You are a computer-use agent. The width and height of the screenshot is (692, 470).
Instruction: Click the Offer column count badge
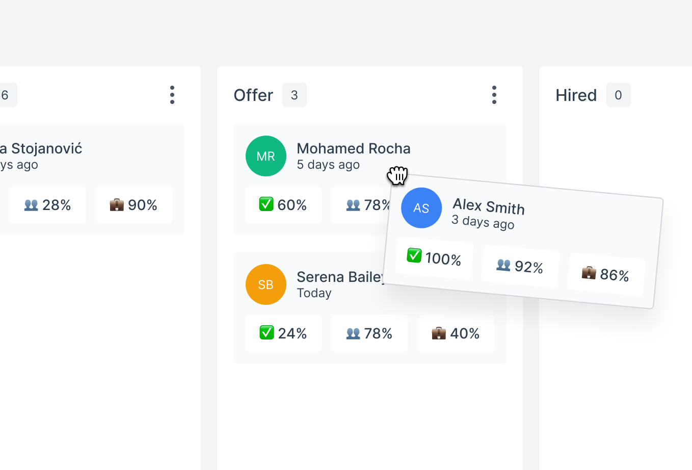point(295,95)
